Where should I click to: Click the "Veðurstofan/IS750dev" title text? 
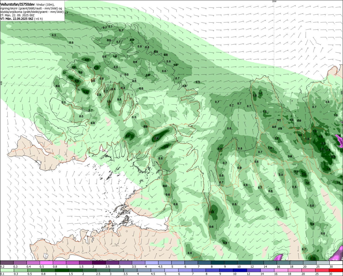17,5
